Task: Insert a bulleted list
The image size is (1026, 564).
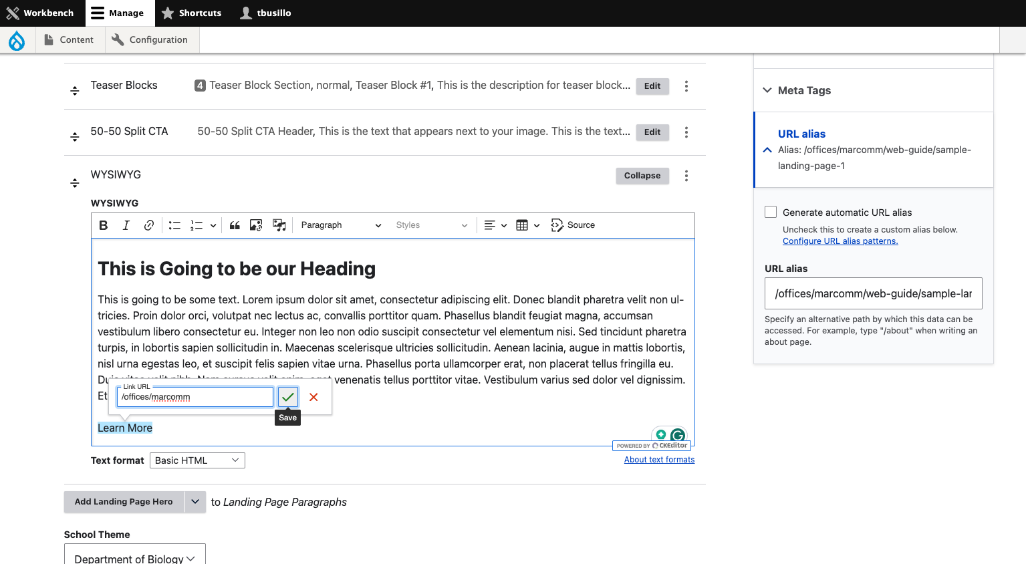Action: pyautogui.click(x=174, y=225)
